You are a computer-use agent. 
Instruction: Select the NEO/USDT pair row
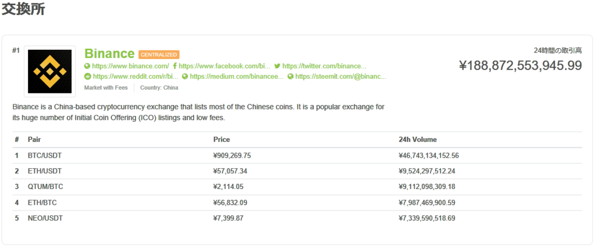(297, 218)
